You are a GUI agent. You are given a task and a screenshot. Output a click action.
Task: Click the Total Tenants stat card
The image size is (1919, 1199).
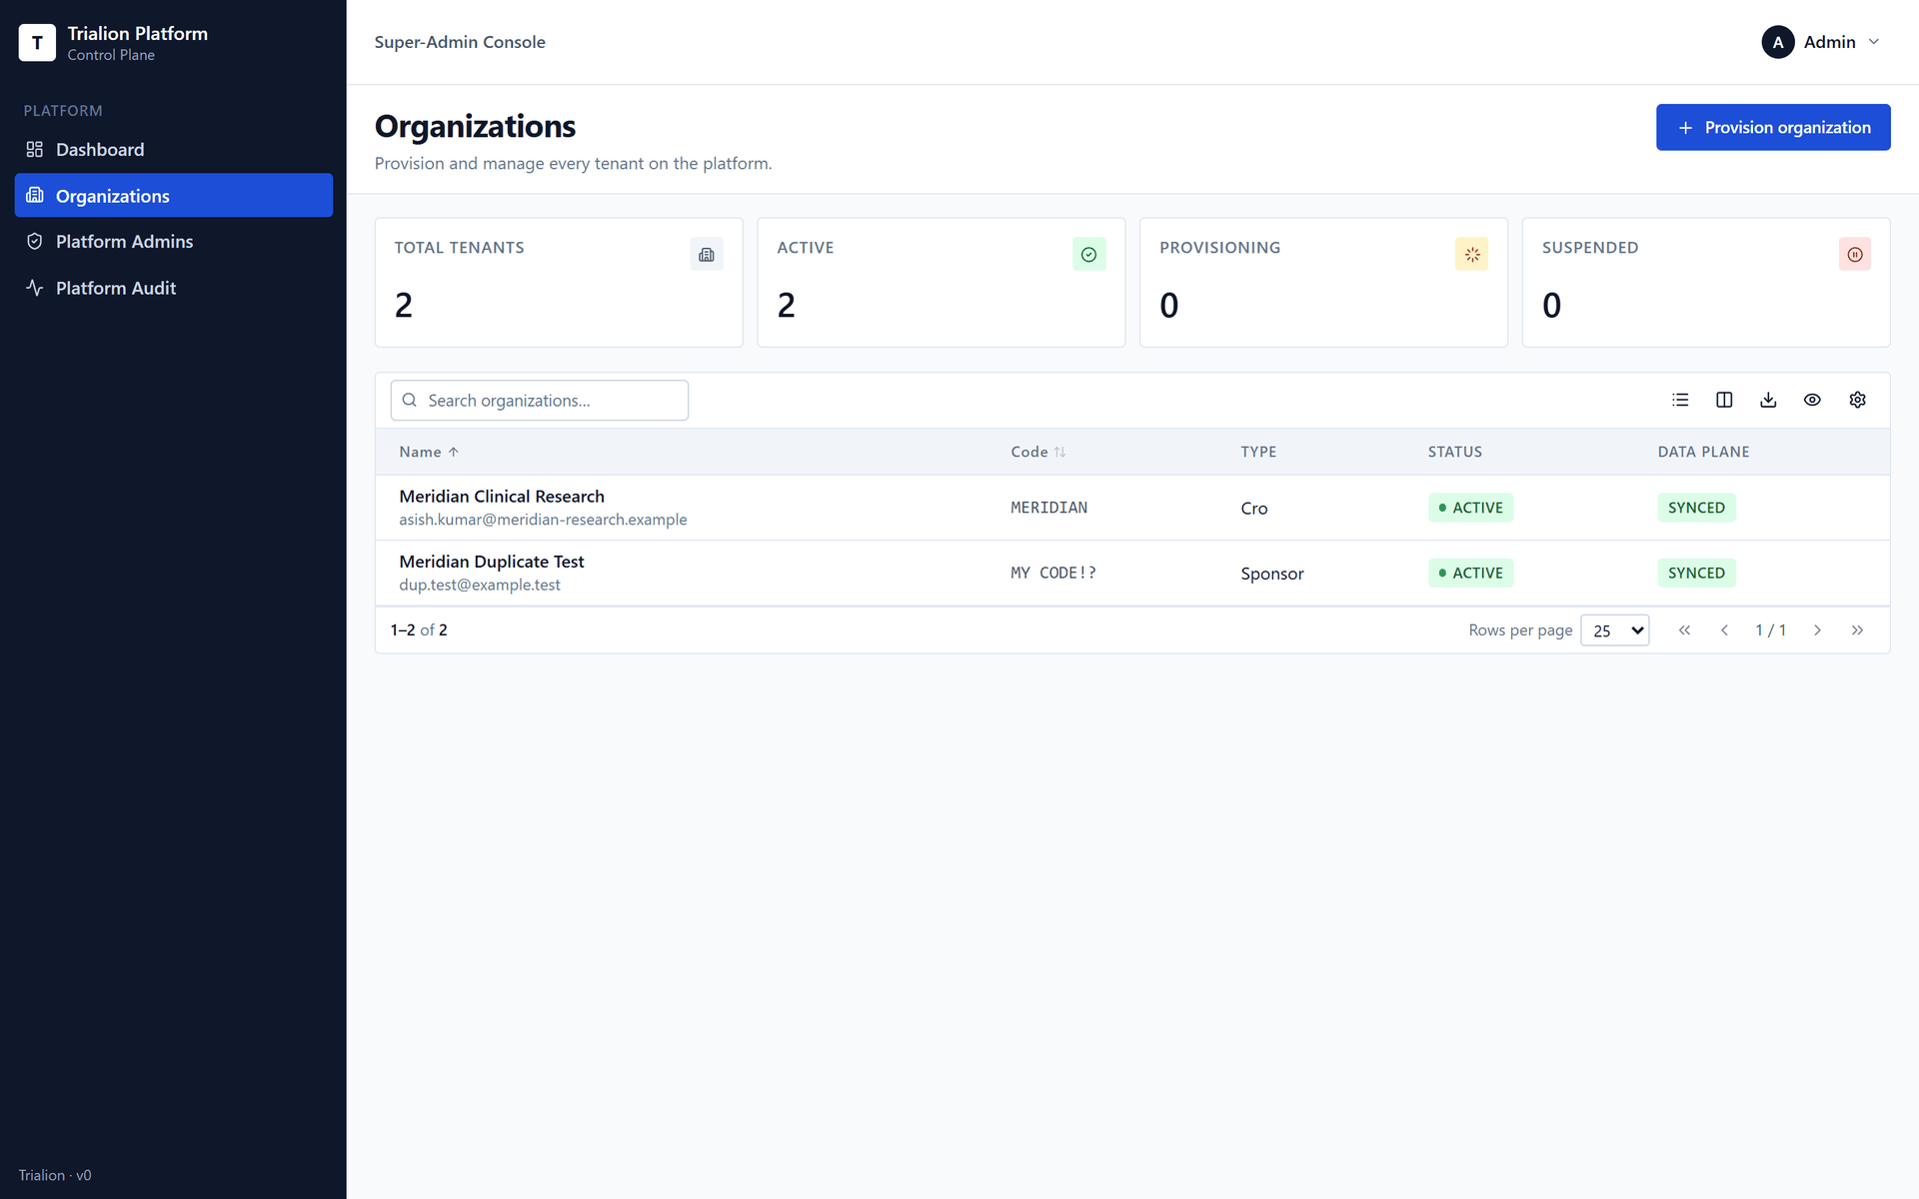[559, 283]
